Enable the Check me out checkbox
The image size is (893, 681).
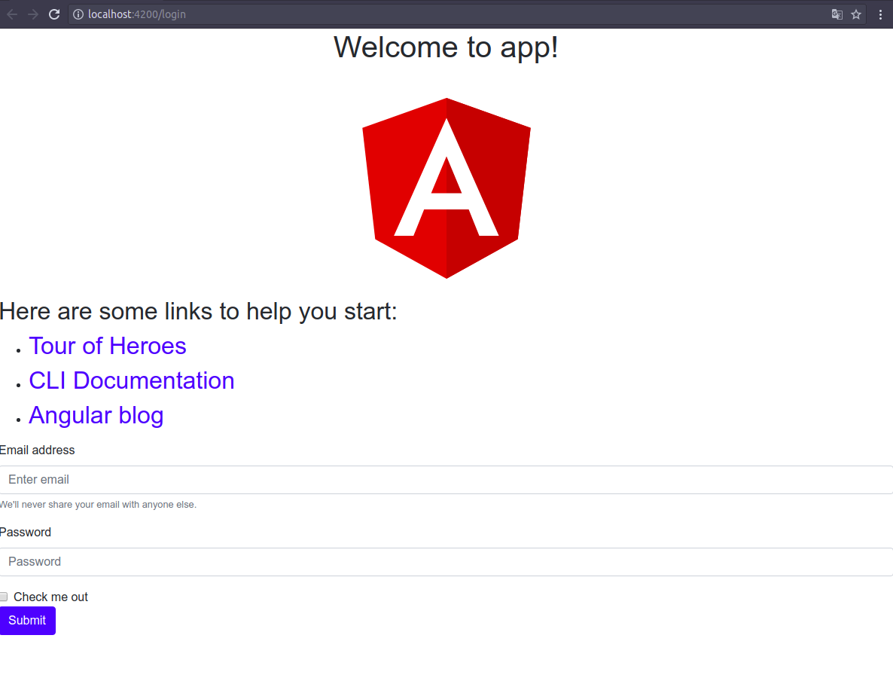click(x=4, y=596)
